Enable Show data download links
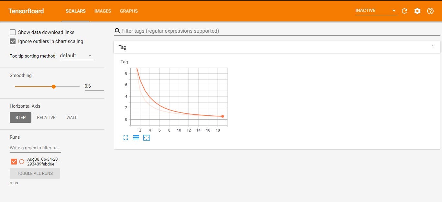 (x=12, y=32)
